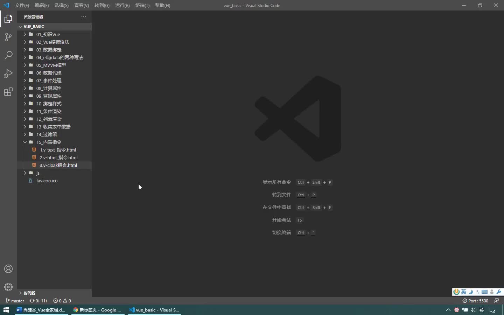504x315 pixels.
Task: Open Windows Start button
Action: (6, 310)
